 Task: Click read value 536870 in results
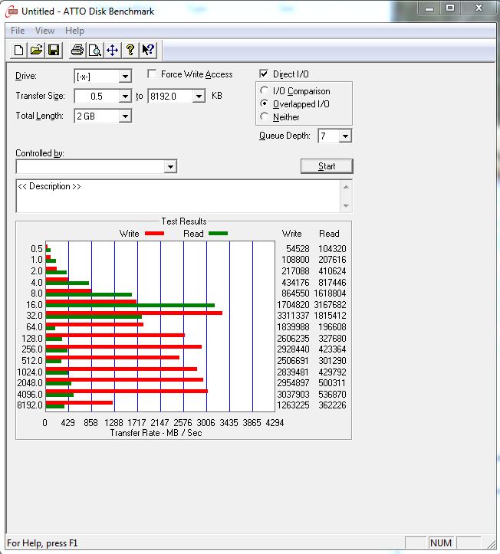click(332, 395)
